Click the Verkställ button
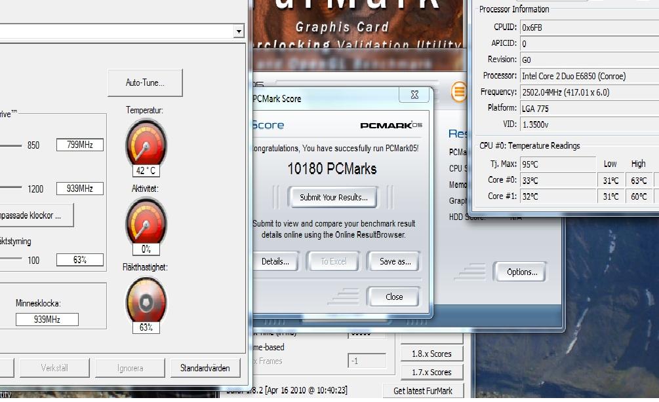 click(54, 368)
